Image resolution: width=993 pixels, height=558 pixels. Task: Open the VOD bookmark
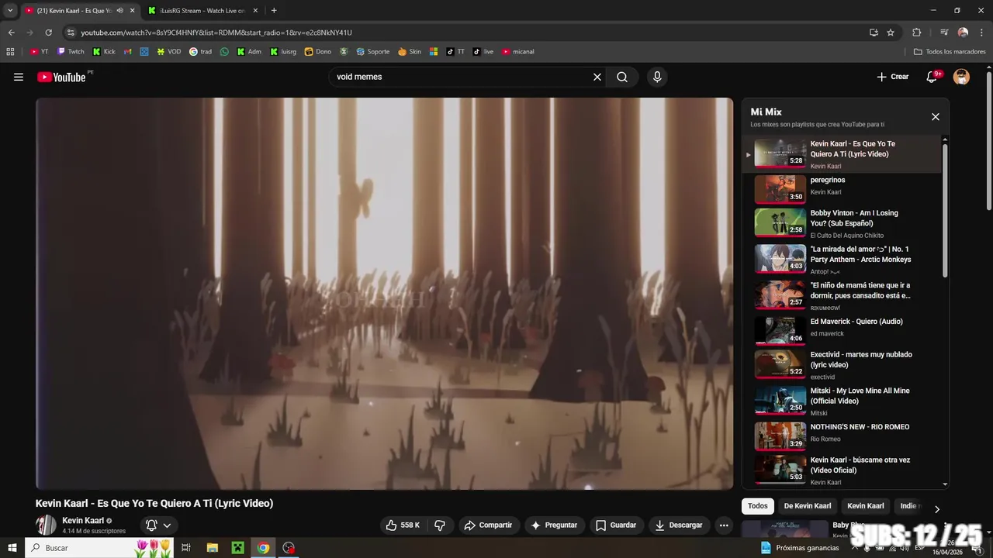[x=169, y=52]
